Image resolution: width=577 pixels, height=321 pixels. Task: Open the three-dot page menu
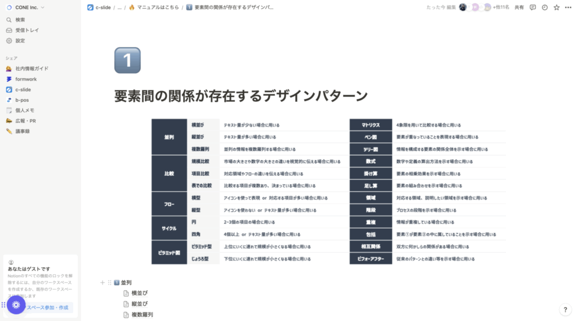pos(568,7)
